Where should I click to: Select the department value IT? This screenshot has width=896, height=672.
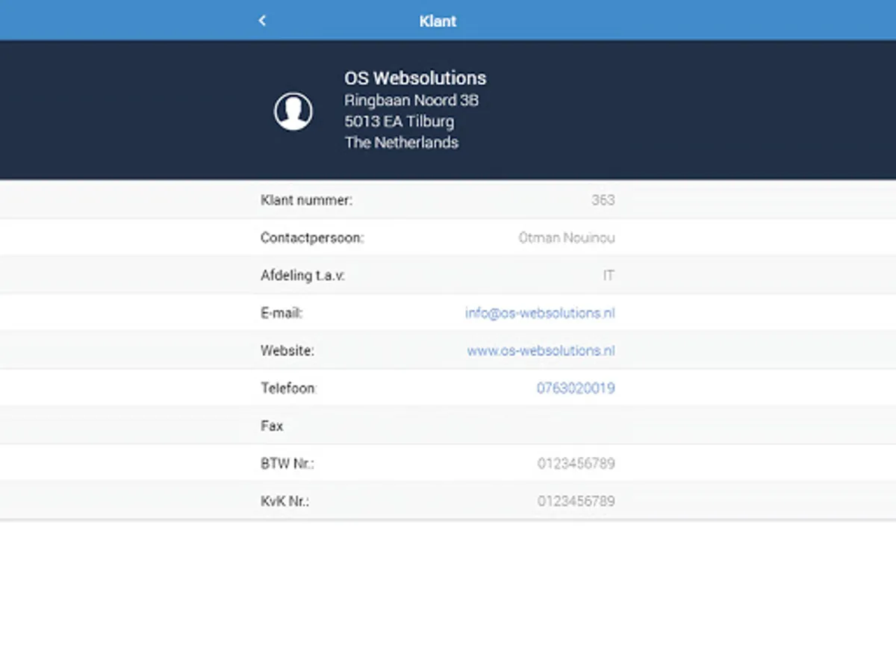click(x=609, y=276)
